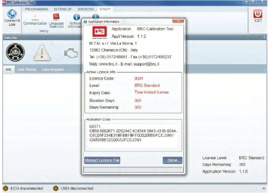Open the DIAGNOSIS ribbon tab
The height and width of the screenshot is (193, 268).
click(x=86, y=9)
